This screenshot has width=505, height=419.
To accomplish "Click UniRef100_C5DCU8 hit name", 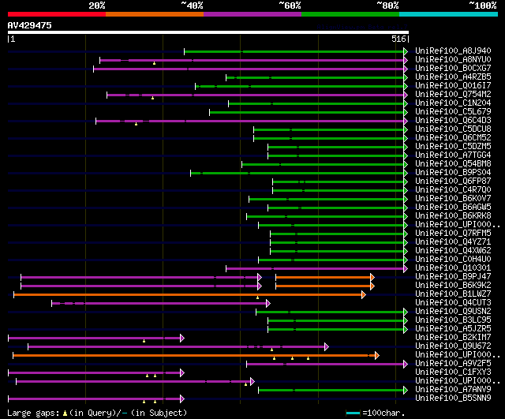I will (x=453, y=129).
